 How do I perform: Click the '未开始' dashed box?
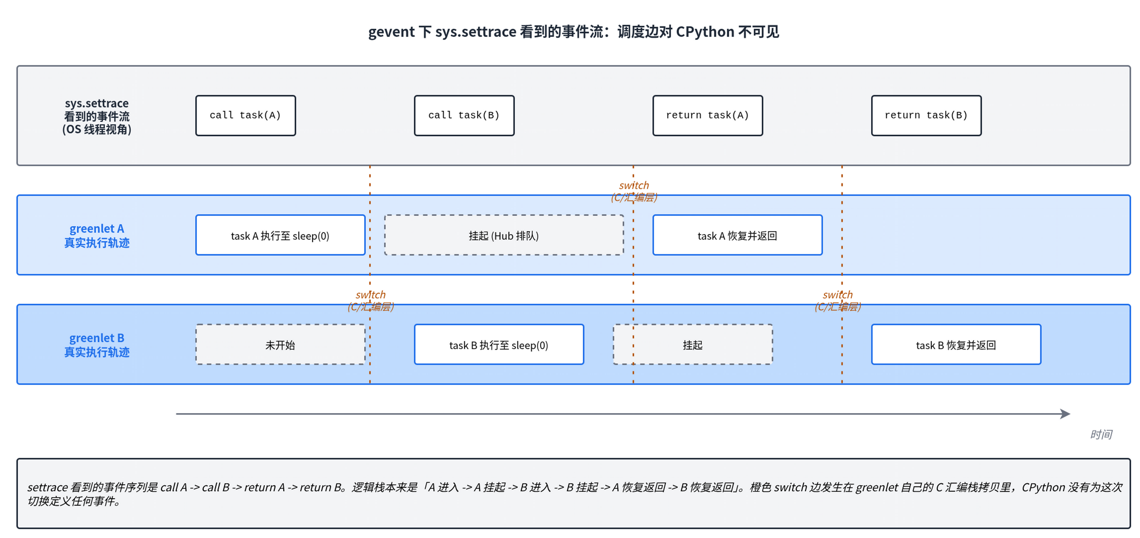280,345
